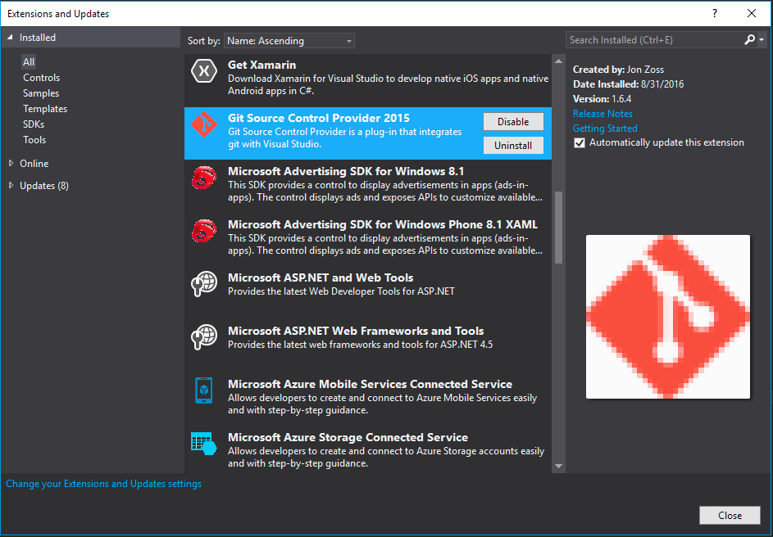
Task: Click the Created by Jon Zoss text
Action: (618, 70)
